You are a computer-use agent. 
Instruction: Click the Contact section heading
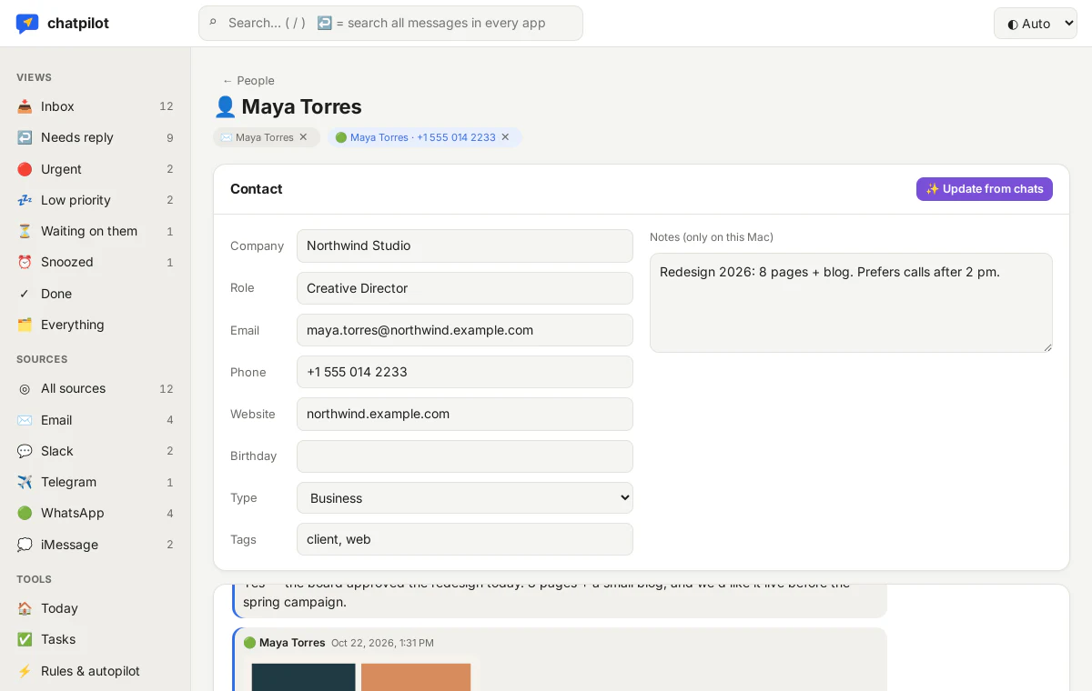pyautogui.click(x=257, y=189)
